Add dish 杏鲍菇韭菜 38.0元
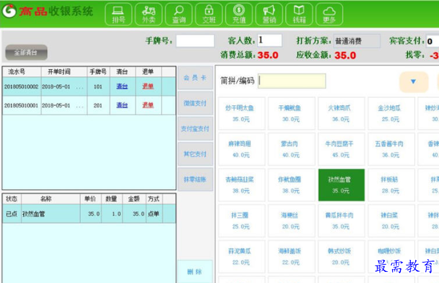The height and width of the screenshot is (283, 439). pyautogui.click(x=241, y=185)
